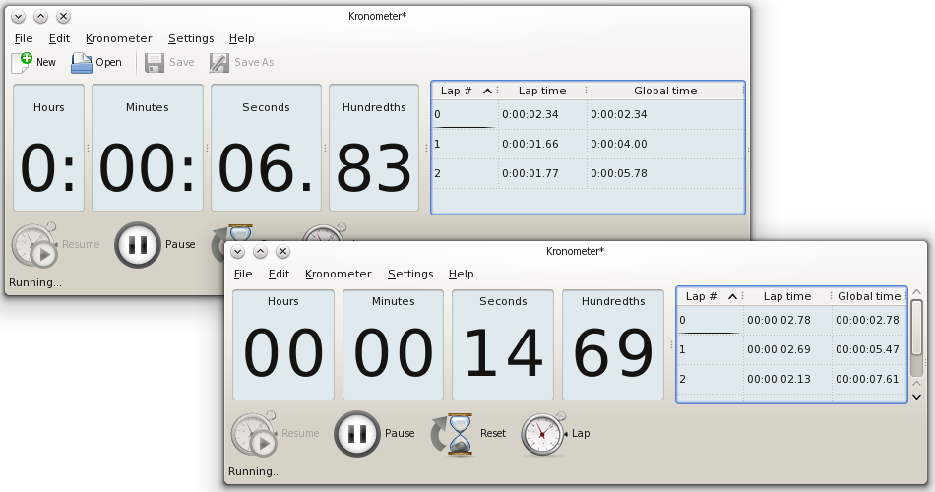Click Resume stopwatch icon in back window
Screen dimensions: 935x492
tap(35, 245)
